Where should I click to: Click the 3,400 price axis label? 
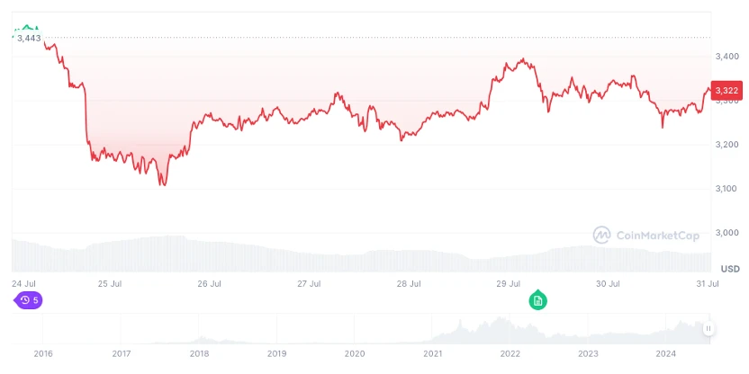click(726, 56)
